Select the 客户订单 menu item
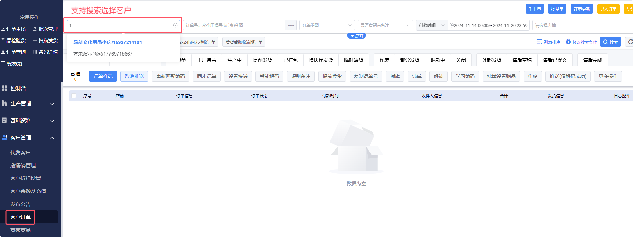 (20, 217)
